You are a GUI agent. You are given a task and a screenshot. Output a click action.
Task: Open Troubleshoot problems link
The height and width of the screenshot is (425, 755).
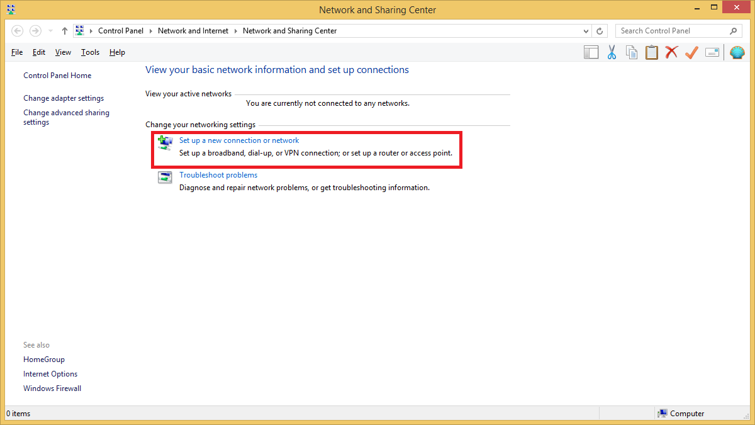pyautogui.click(x=218, y=175)
